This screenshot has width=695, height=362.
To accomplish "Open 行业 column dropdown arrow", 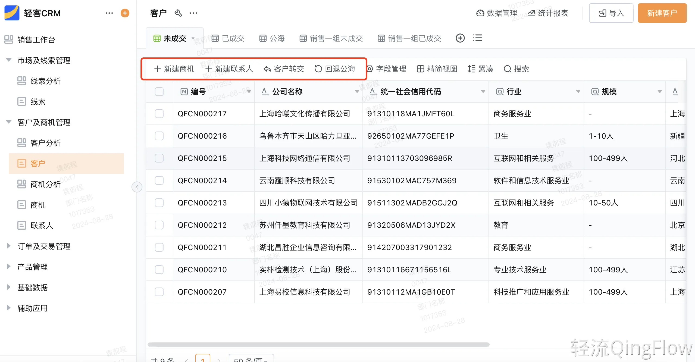I will pyautogui.click(x=578, y=92).
